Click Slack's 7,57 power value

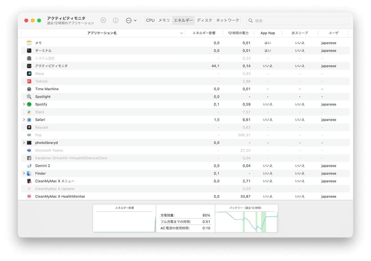coord(247,112)
